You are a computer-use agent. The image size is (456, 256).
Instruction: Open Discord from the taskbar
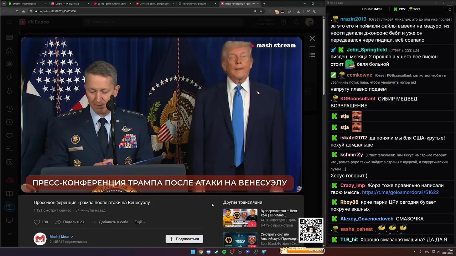tap(208, 252)
